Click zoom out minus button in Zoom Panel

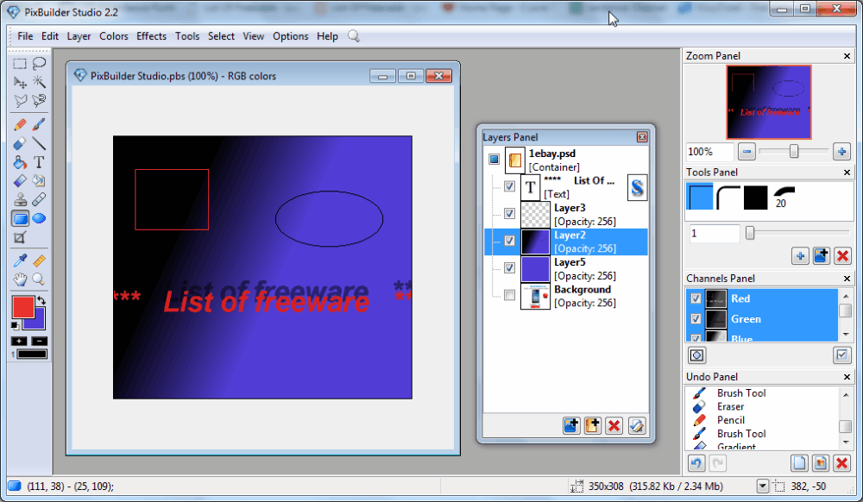746,151
